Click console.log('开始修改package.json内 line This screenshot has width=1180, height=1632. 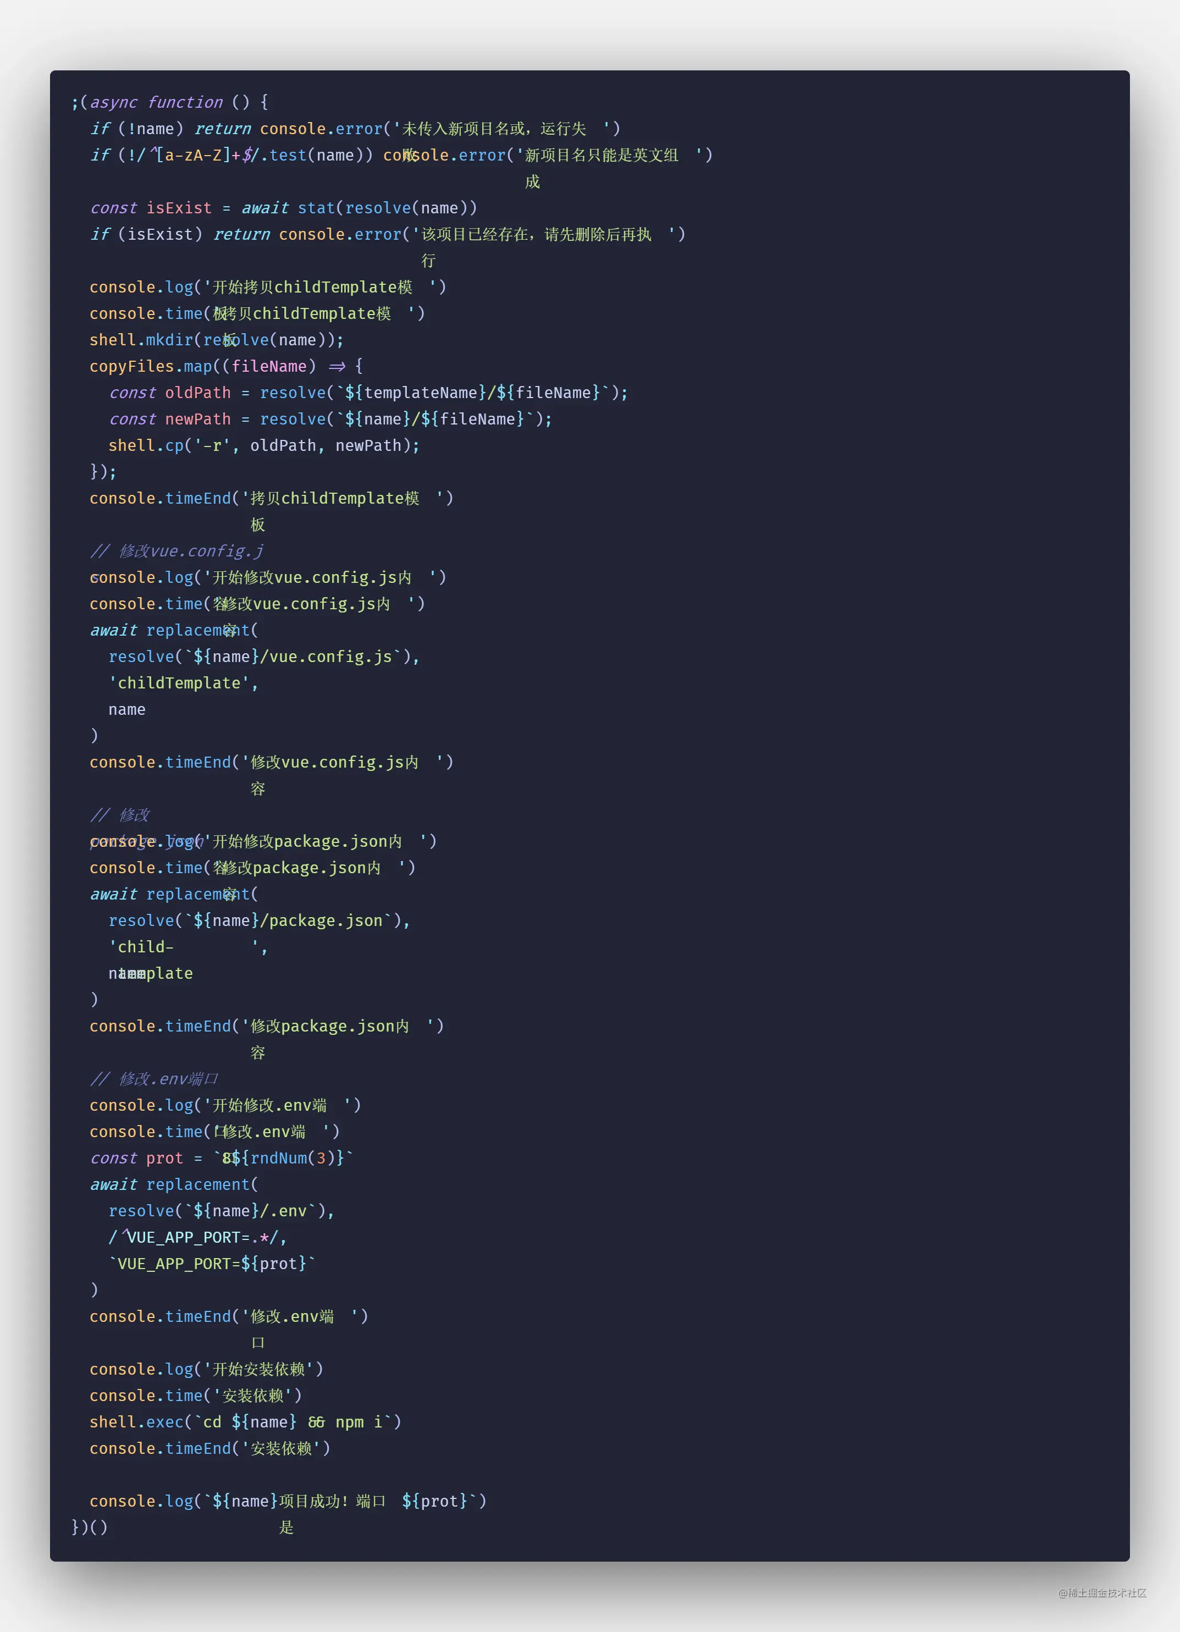click(x=263, y=841)
